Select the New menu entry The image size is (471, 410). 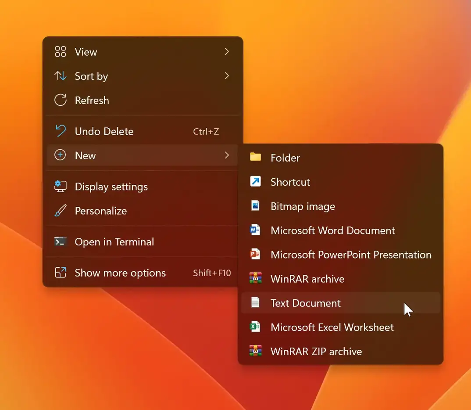click(x=143, y=155)
